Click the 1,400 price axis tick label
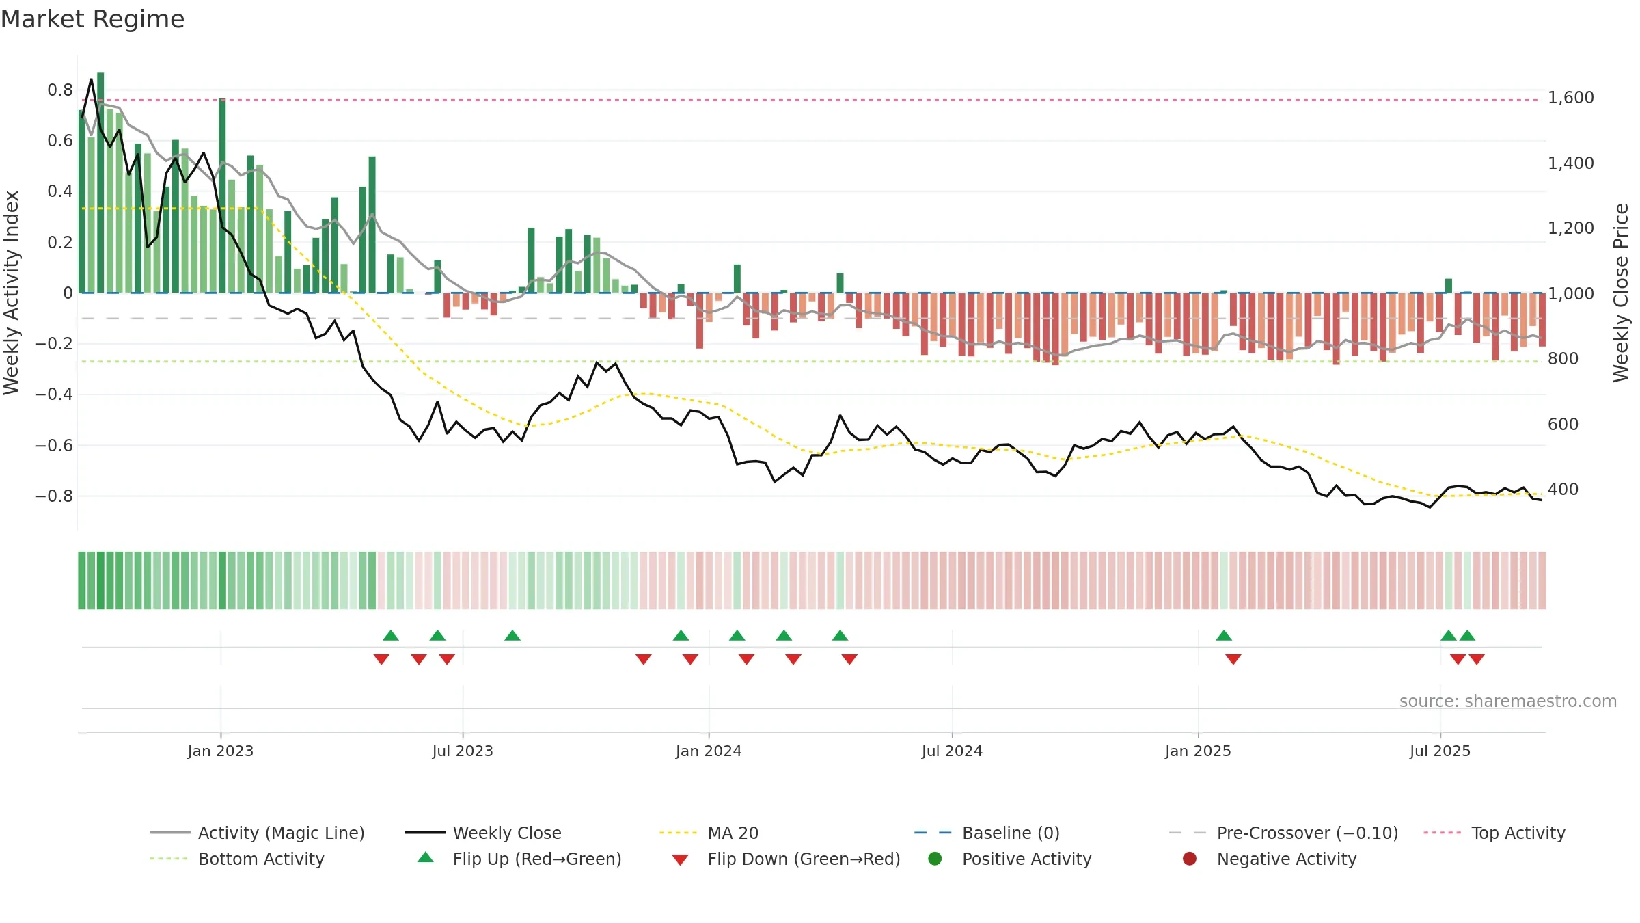 1570,163
